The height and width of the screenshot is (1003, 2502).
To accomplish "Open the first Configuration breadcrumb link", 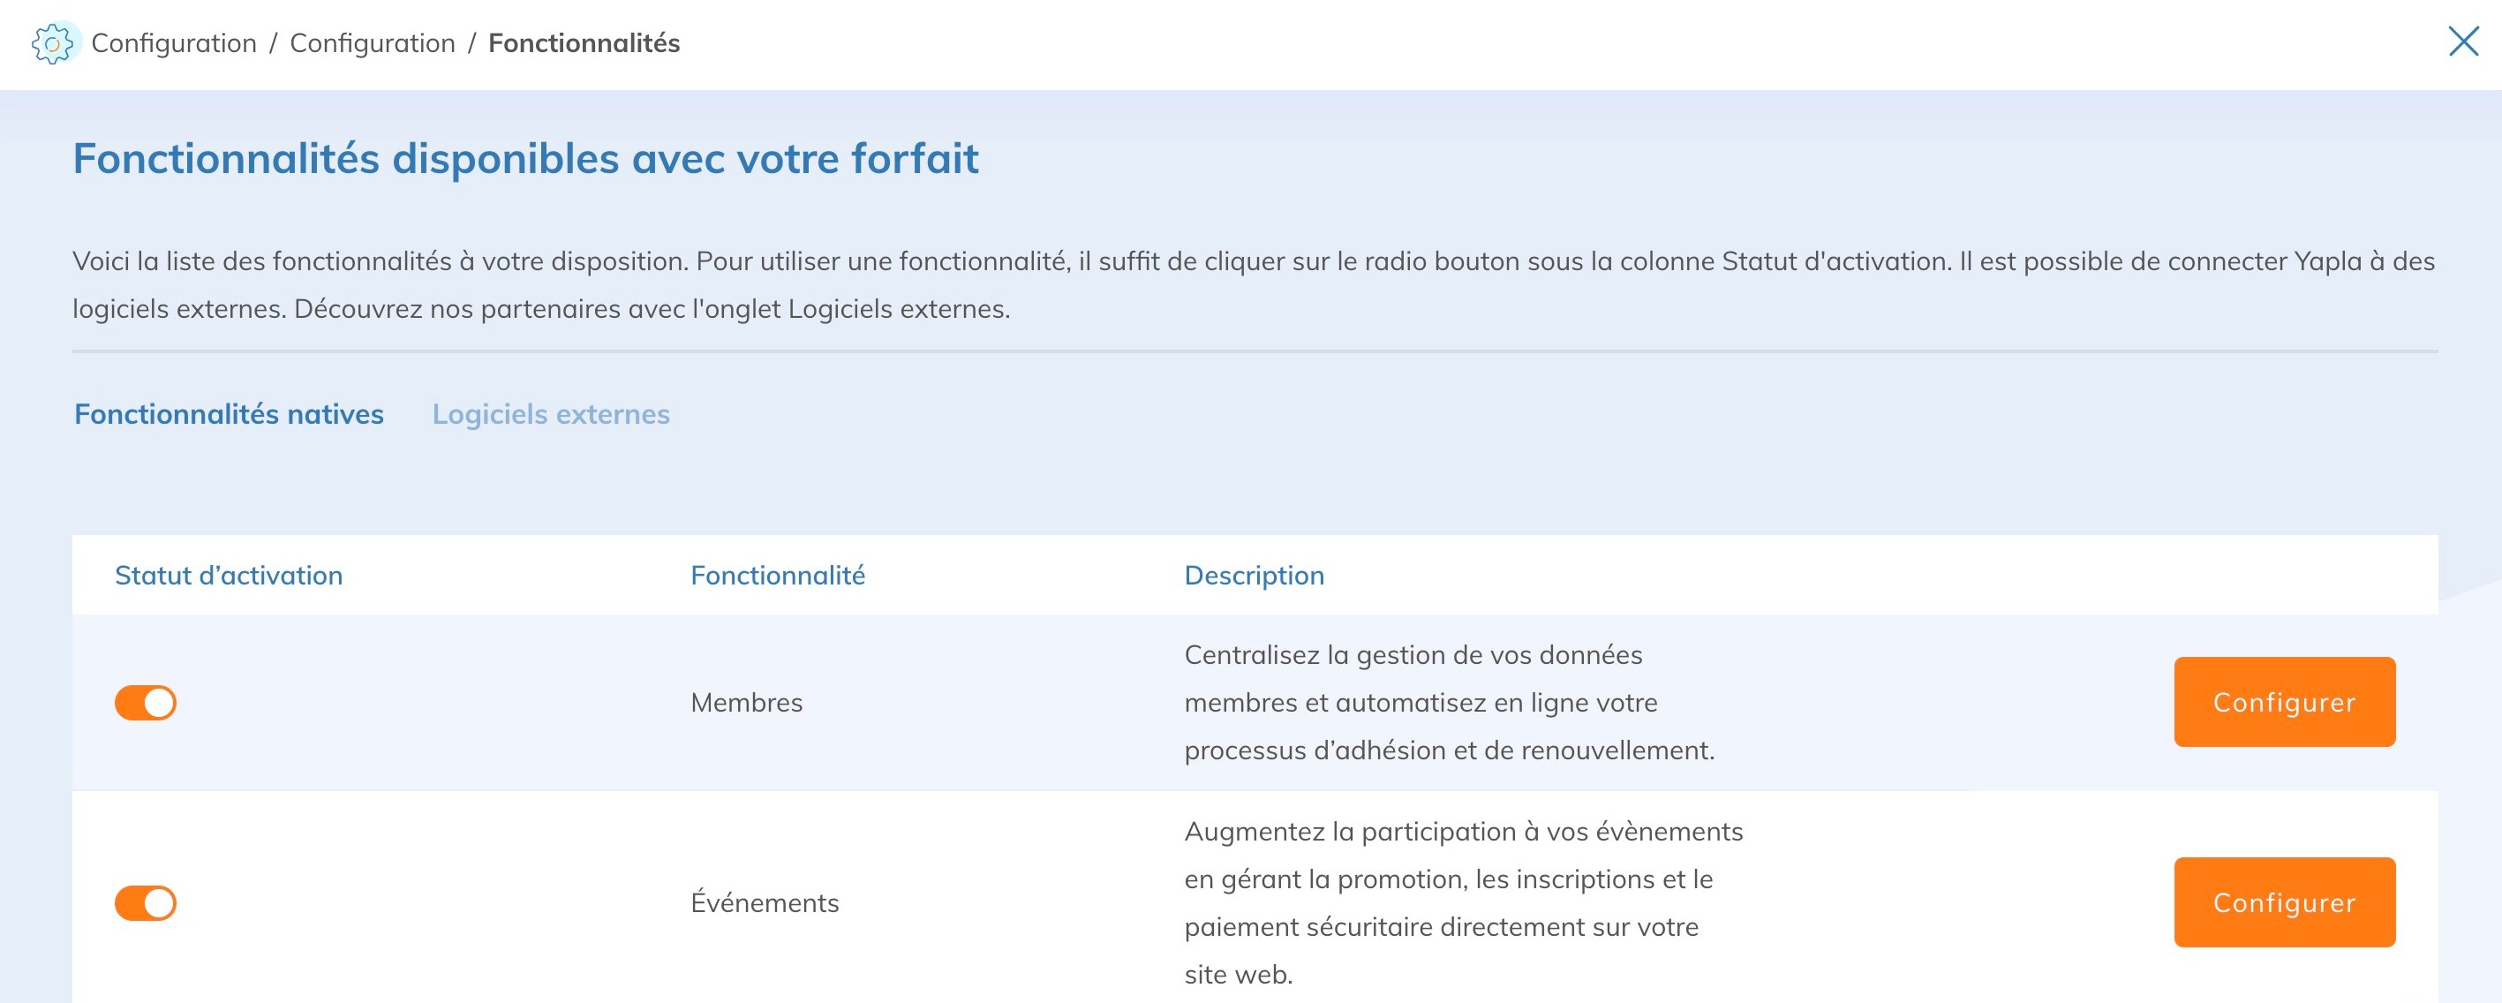I will pos(176,42).
